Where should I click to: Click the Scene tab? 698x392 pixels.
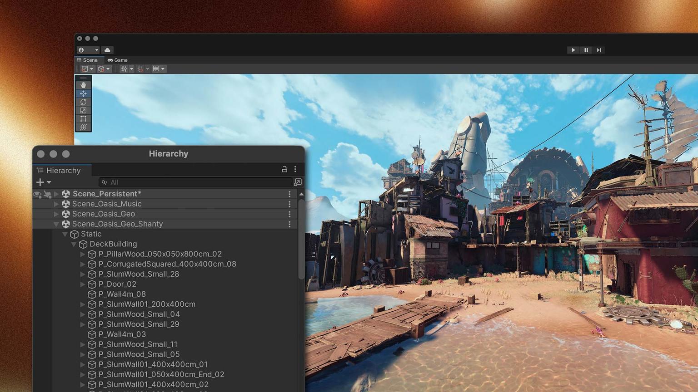click(x=88, y=60)
